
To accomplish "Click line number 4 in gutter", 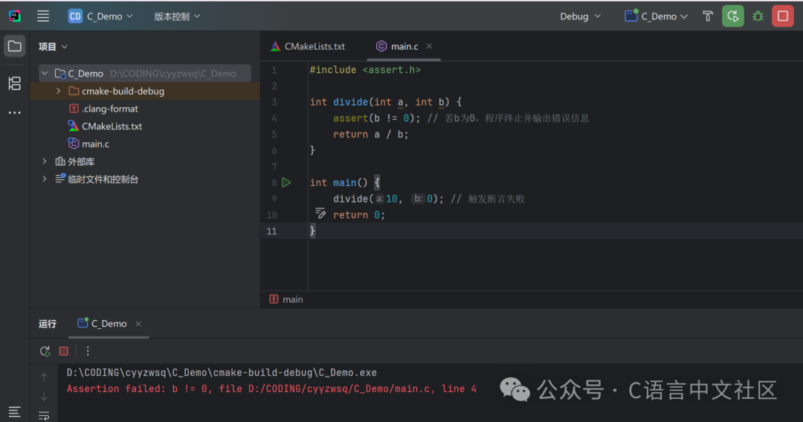I will [274, 118].
